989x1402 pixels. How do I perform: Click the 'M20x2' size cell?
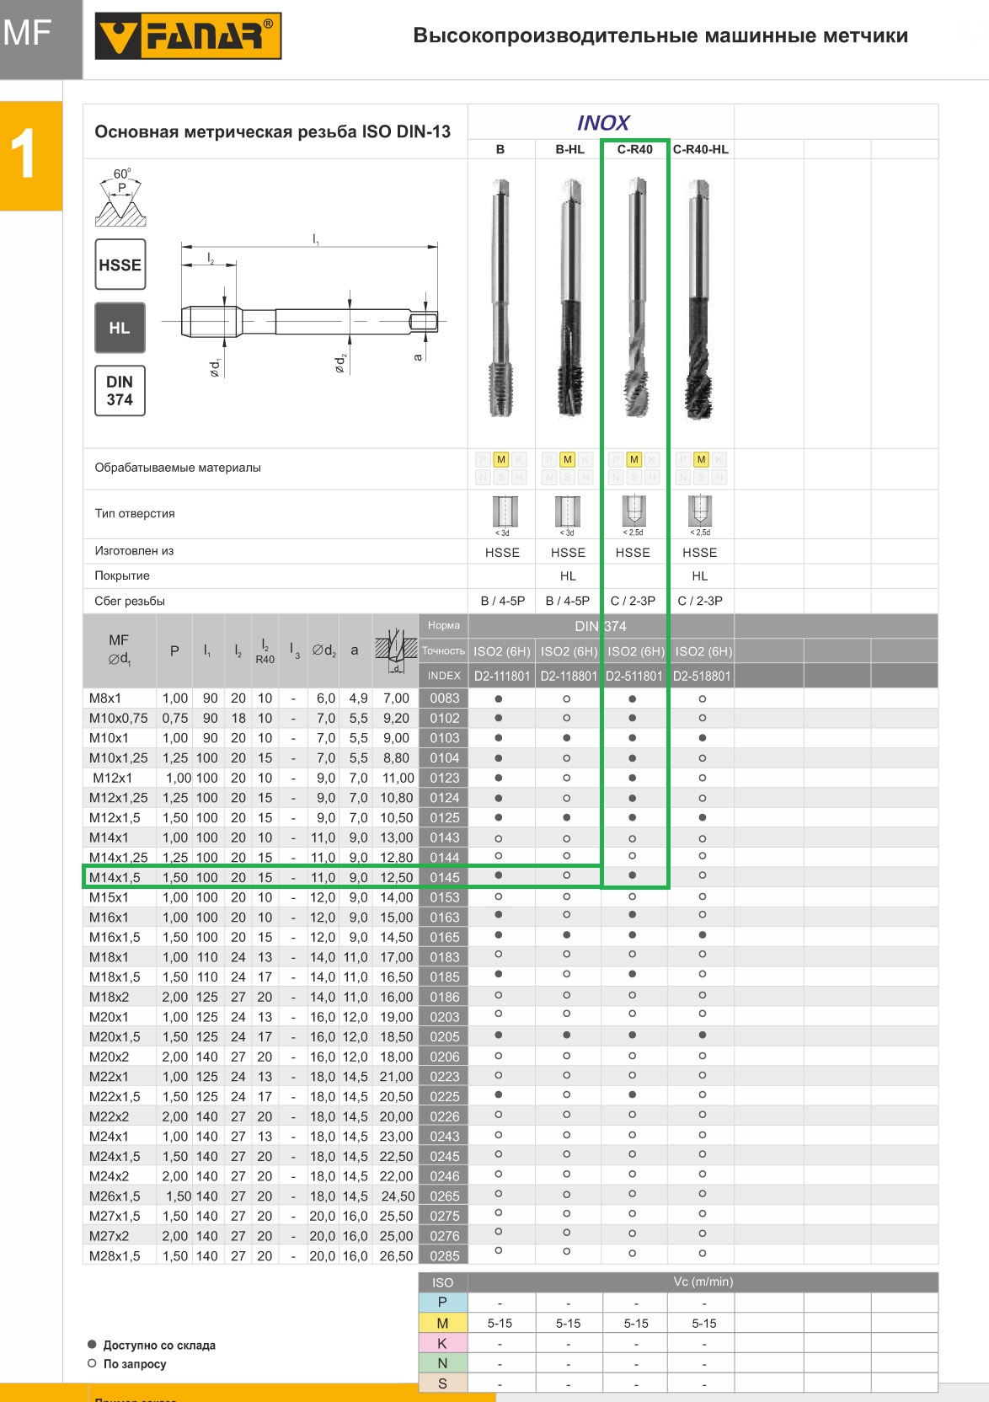(x=109, y=1057)
